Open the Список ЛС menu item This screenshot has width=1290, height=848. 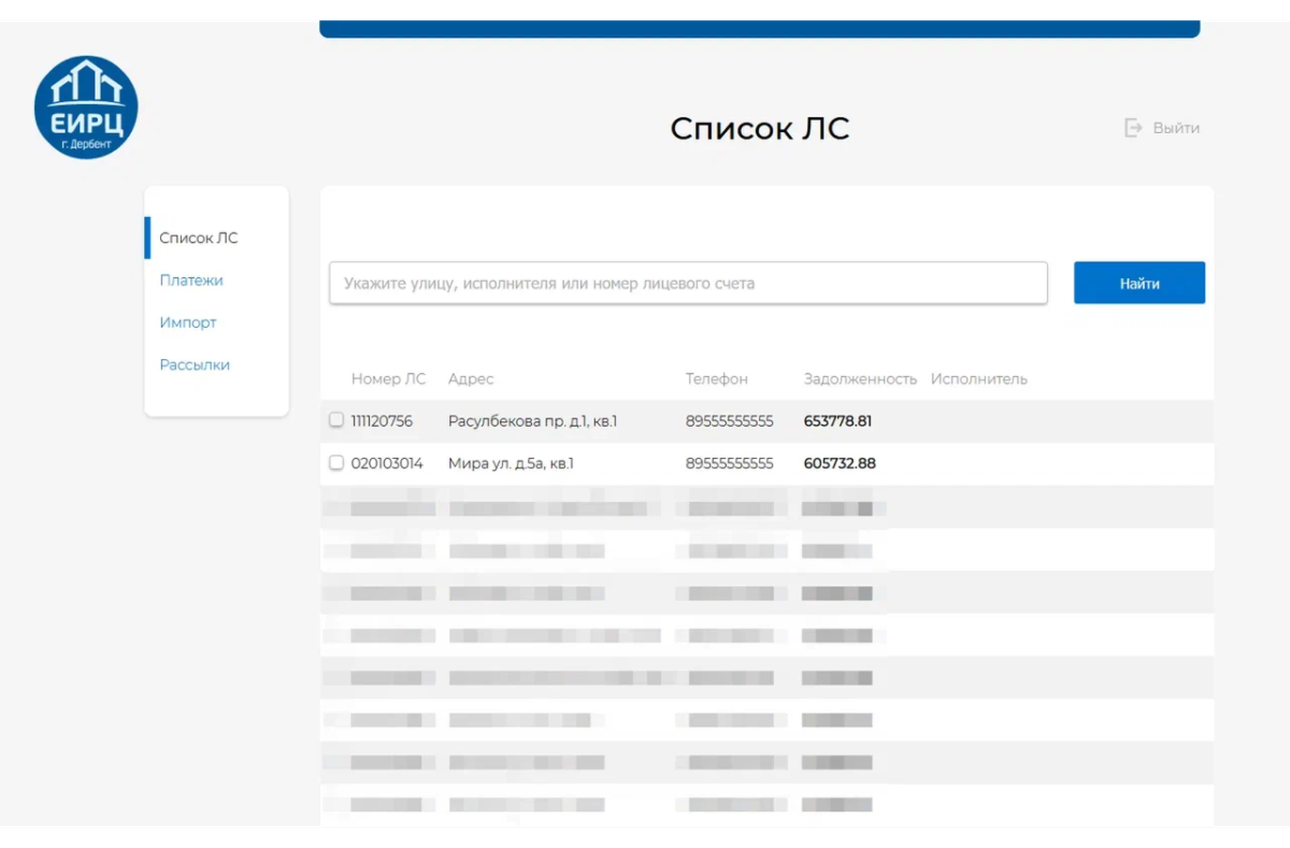pyautogui.click(x=199, y=238)
